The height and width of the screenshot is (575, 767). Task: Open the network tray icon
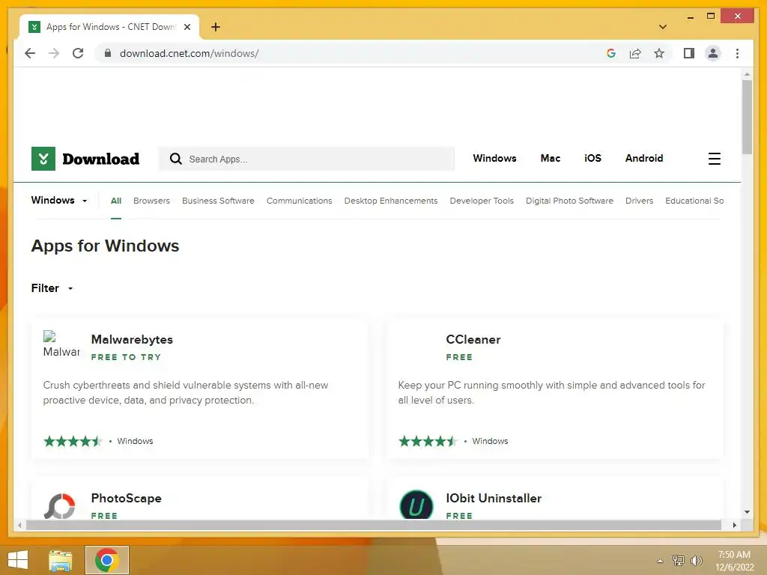click(x=678, y=560)
